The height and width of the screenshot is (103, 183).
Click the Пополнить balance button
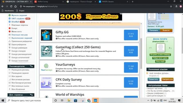point(154,30)
